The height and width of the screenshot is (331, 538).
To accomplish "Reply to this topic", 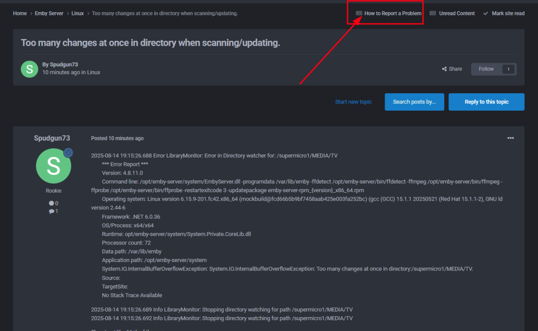I will [x=486, y=102].
